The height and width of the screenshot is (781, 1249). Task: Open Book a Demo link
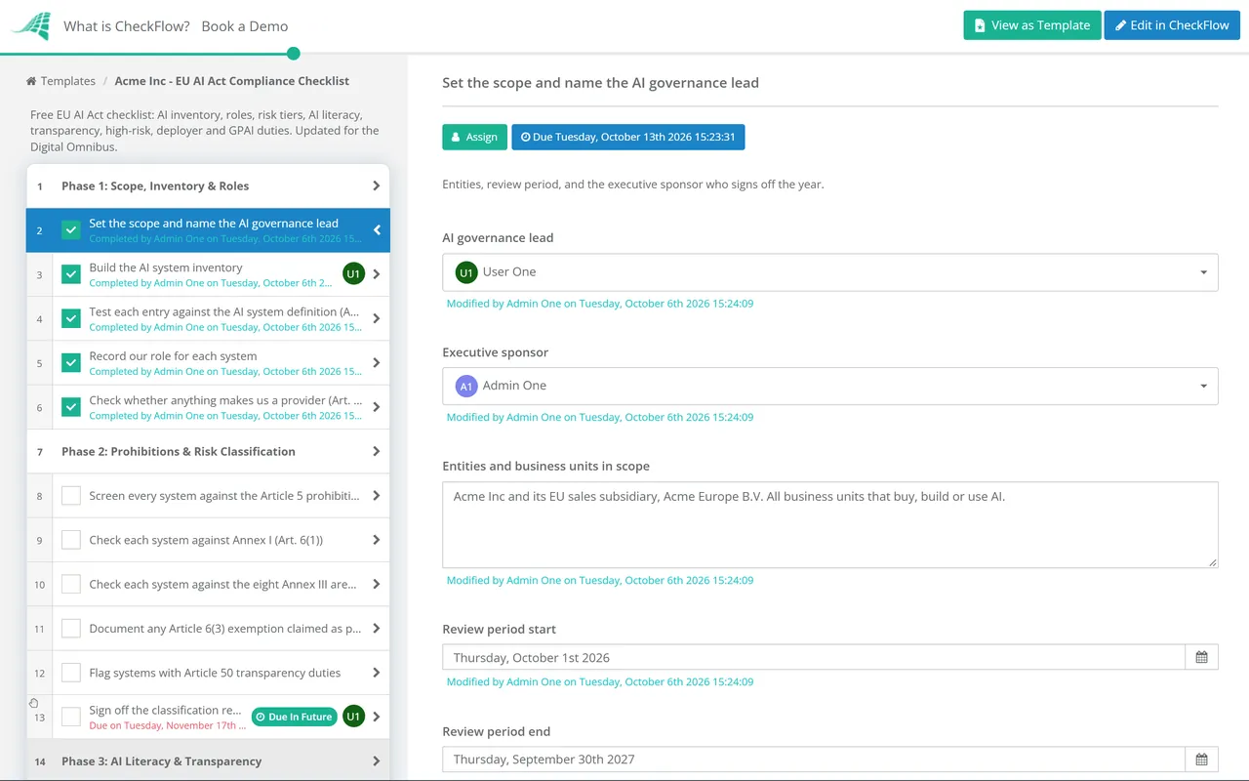[245, 26]
